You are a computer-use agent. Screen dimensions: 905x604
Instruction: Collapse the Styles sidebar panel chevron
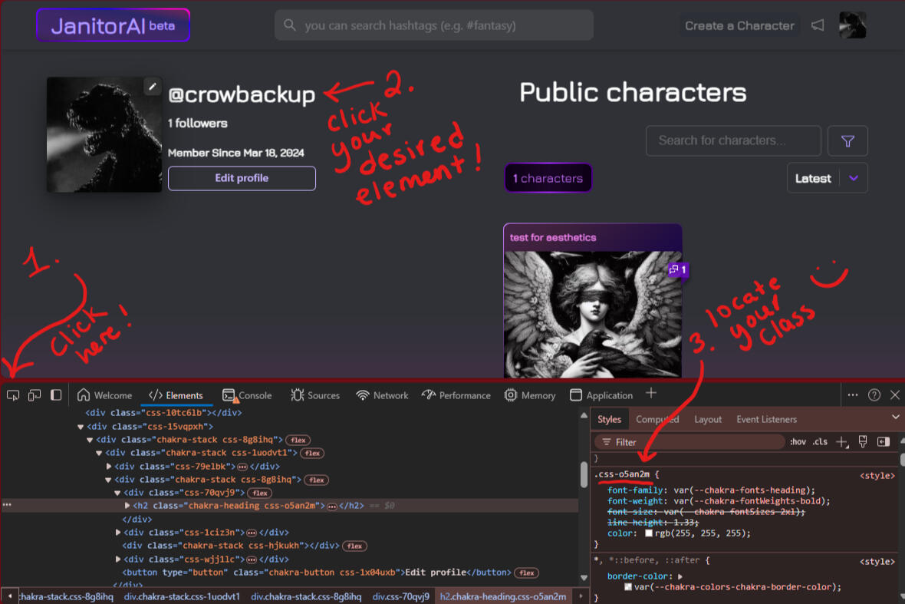[x=895, y=418]
